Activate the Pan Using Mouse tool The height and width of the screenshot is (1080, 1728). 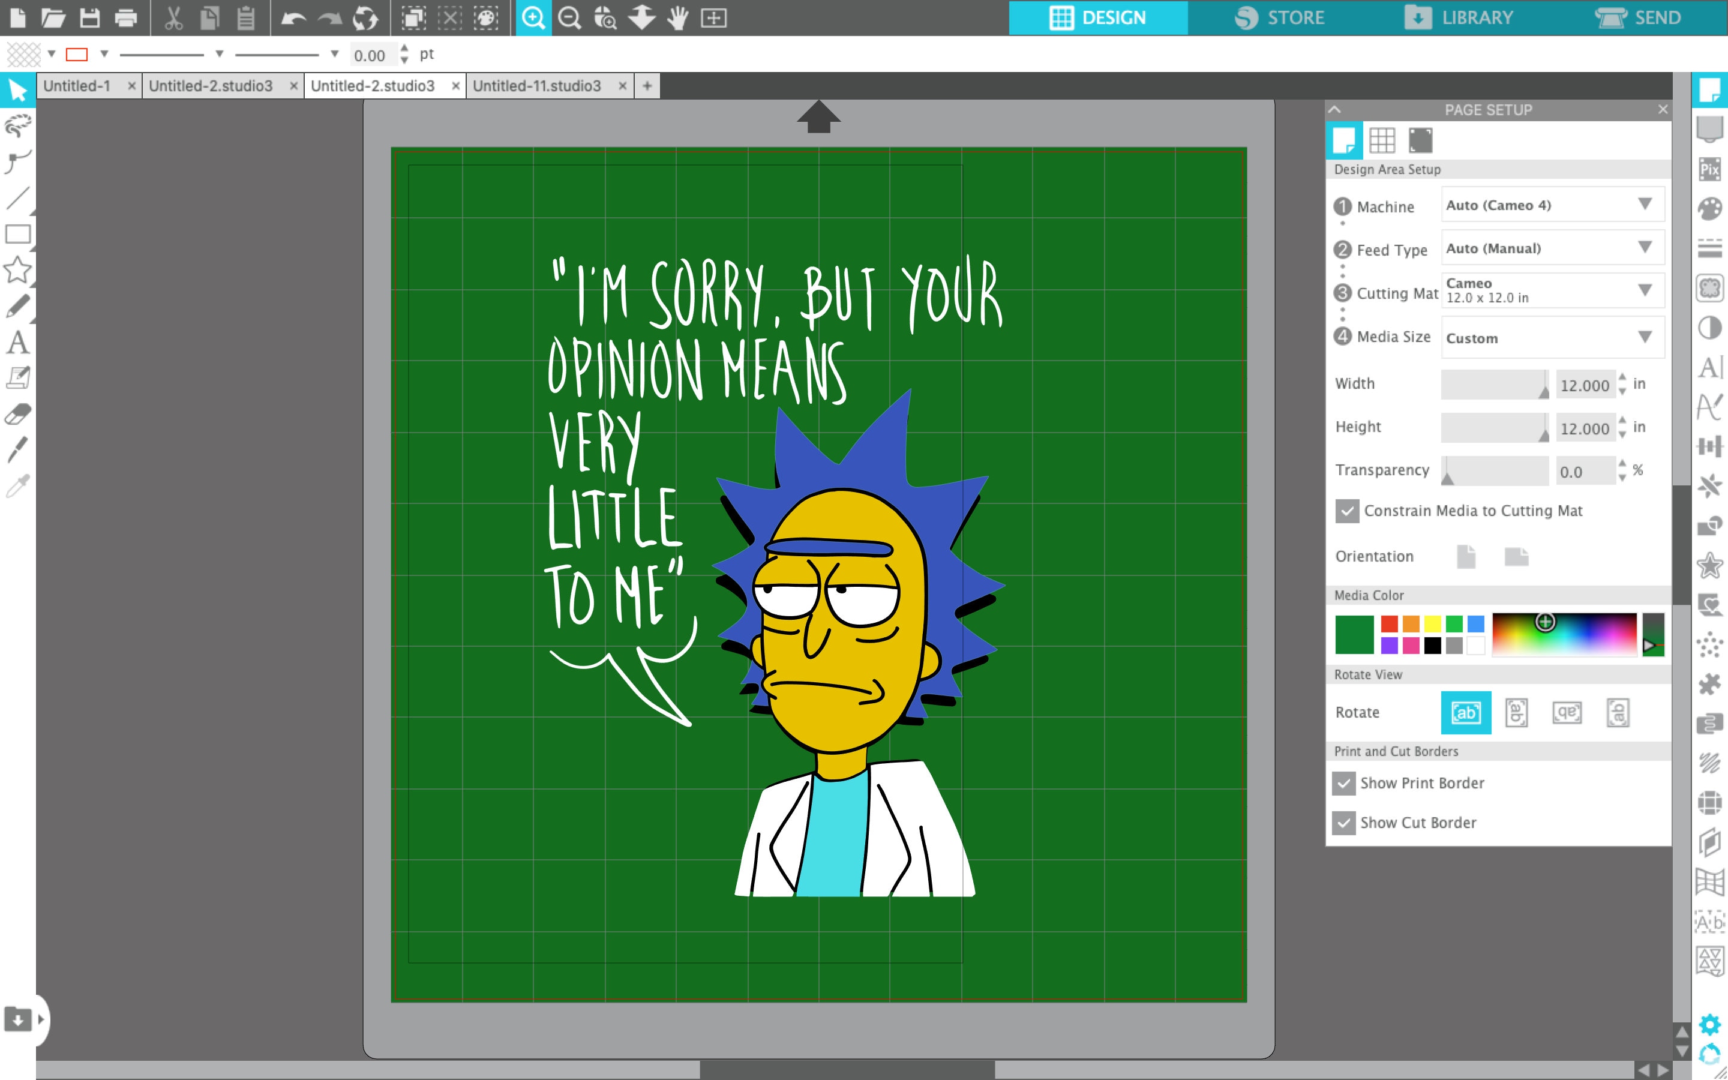click(677, 18)
